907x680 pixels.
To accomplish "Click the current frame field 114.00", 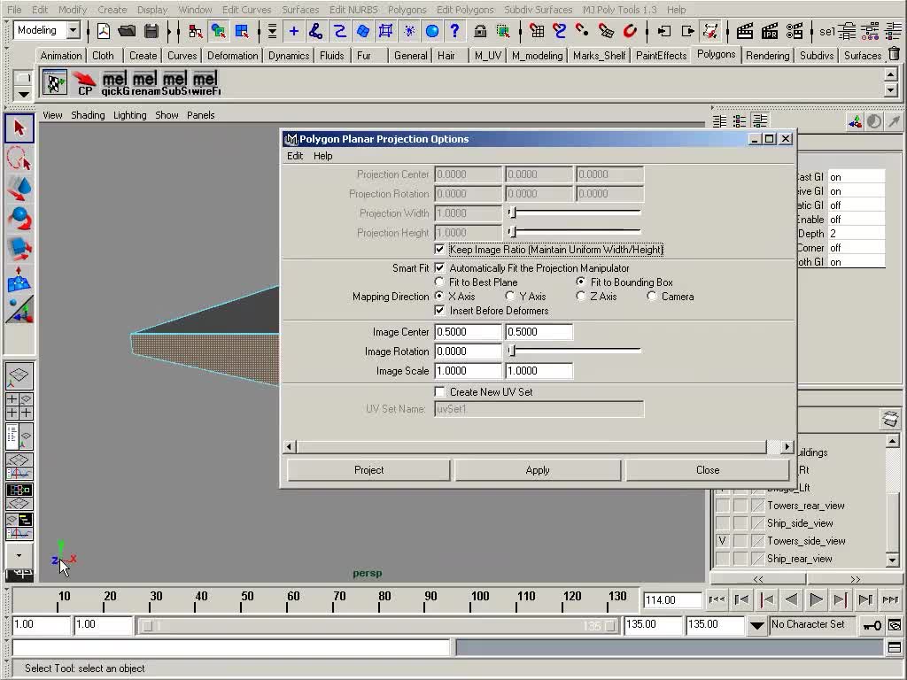I will (671, 600).
